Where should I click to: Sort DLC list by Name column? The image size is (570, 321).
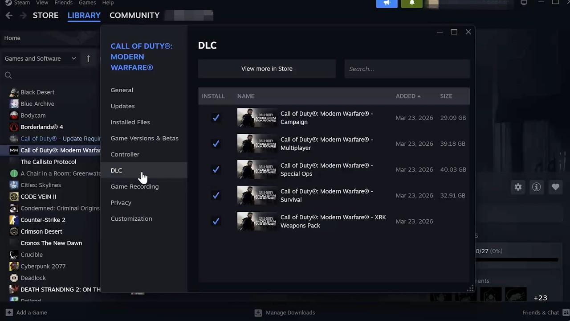(246, 96)
